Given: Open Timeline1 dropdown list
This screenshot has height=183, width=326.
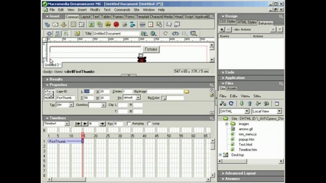Looking at the screenshot, I should (67, 124).
